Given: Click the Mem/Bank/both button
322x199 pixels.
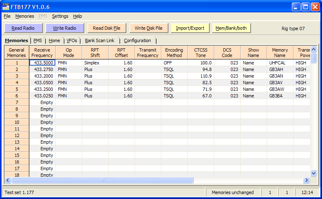Looking at the screenshot, I should pos(232,28).
